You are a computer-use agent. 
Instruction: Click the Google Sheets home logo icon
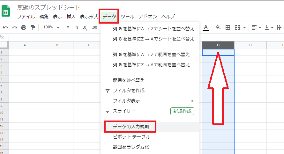point(6,11)
